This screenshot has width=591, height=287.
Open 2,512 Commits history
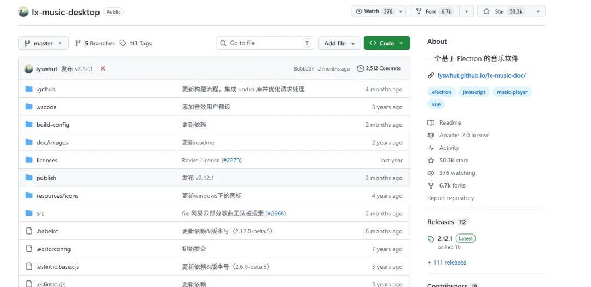(379, 68)
